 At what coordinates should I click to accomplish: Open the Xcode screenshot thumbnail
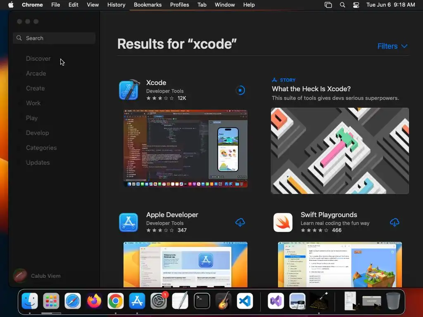[185, 149]
